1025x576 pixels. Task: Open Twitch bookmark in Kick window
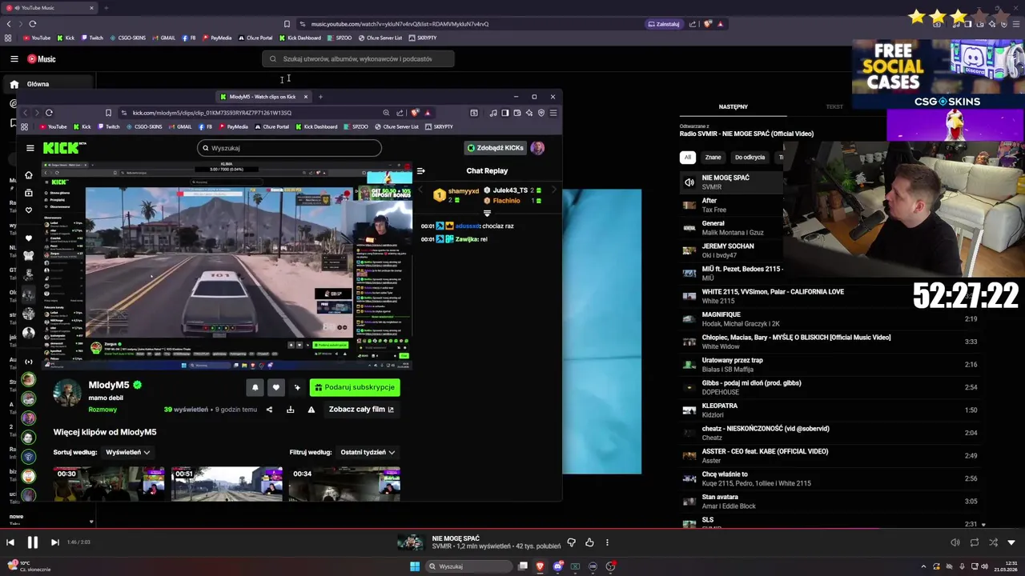[x=109, y=126]
